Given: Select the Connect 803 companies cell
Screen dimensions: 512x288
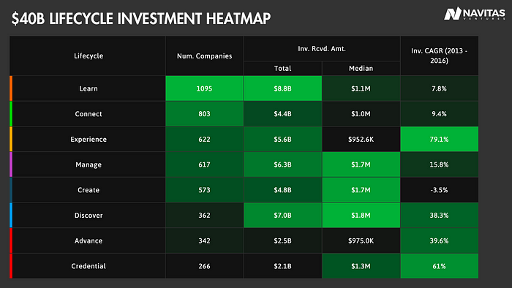Looking at the screenshot, I should (204, 114).
